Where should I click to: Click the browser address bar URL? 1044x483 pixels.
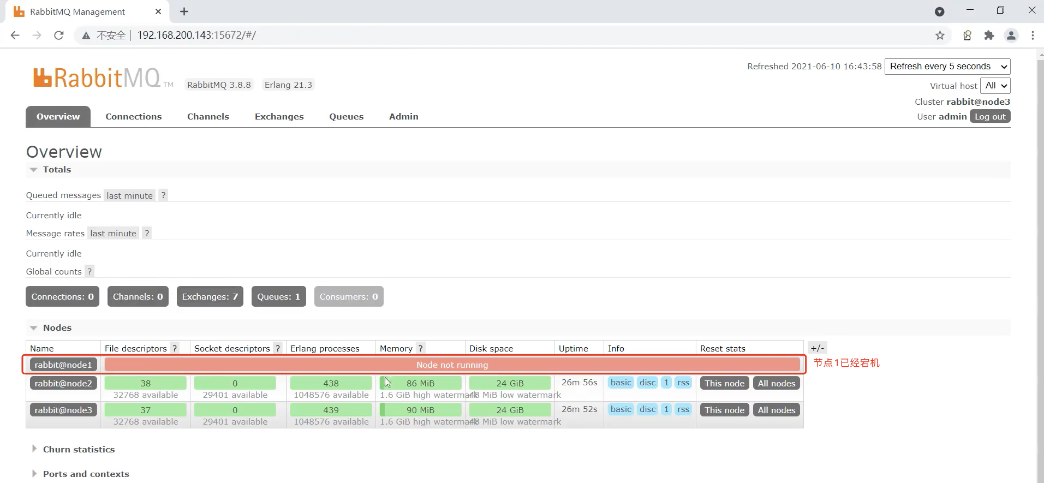point(196,35)
